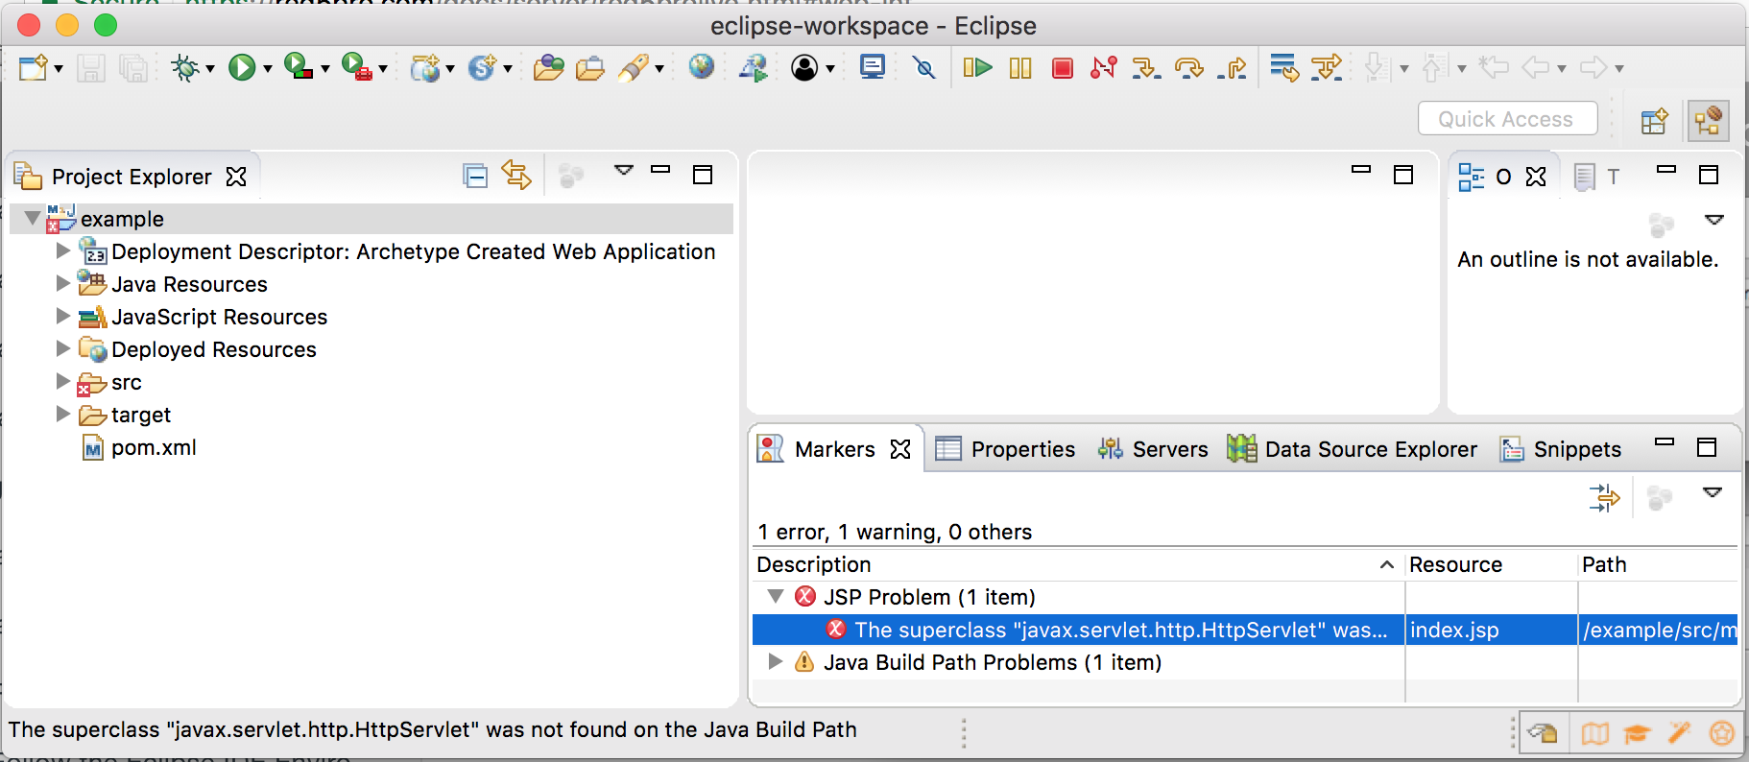Open the Web Browser globe icon
This screenshot has height=762, width=1749.
pyautogui.click(x=702, y=67)
